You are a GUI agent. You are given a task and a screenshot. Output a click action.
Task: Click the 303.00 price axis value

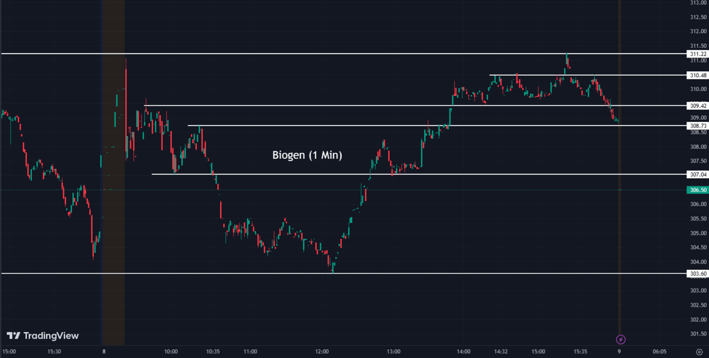[697, 291]
